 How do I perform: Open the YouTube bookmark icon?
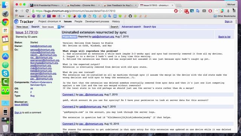pos(54,16)
